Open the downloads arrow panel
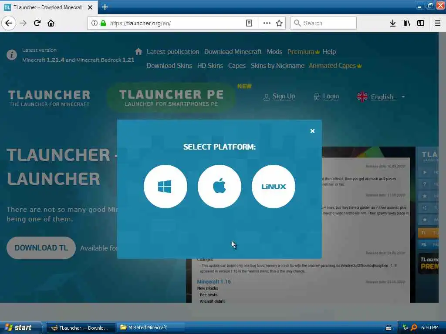The height and width of the screenshot is (334, 446). pos(393,23)
